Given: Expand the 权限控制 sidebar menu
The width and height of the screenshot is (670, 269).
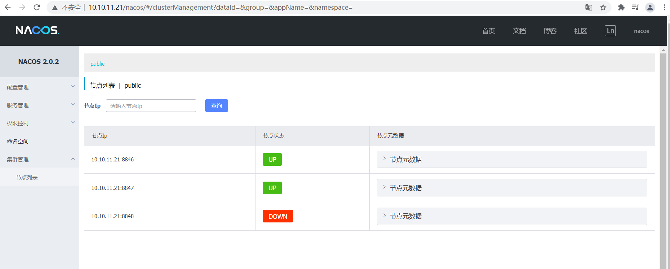Looking at the screenshot, I should coord(39,123).
